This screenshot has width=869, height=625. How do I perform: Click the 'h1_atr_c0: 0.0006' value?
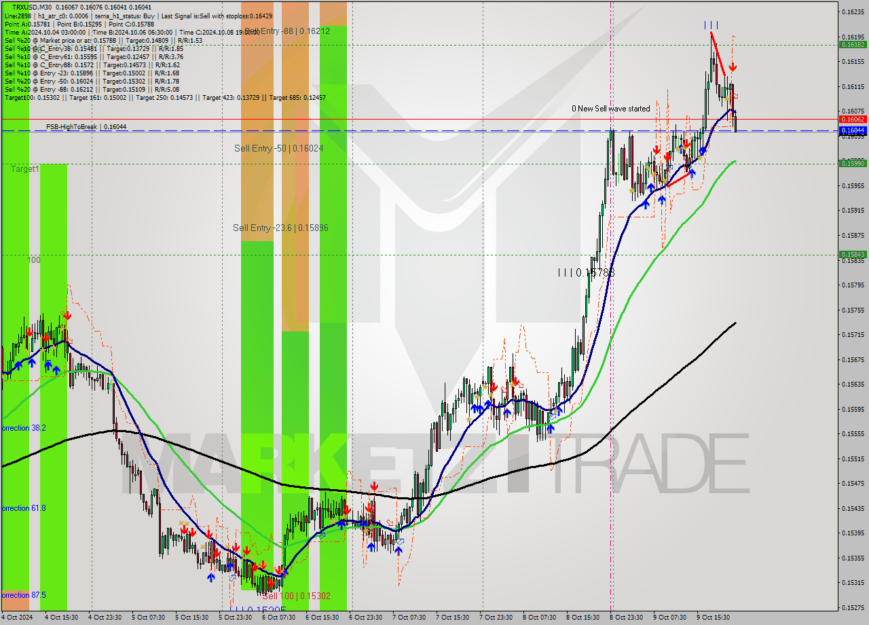(62, 15)
